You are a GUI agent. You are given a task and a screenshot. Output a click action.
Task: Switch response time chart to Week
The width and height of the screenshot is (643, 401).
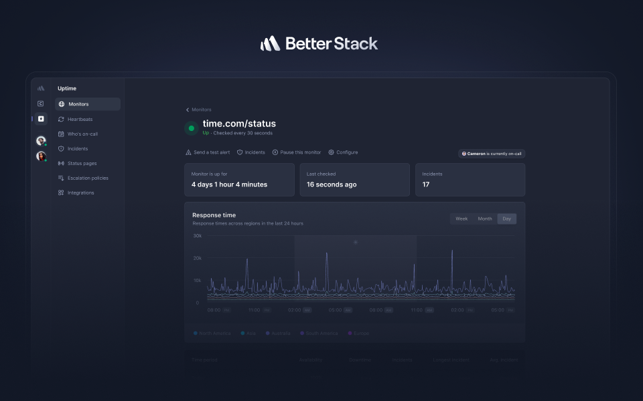[x=461, y=219]
